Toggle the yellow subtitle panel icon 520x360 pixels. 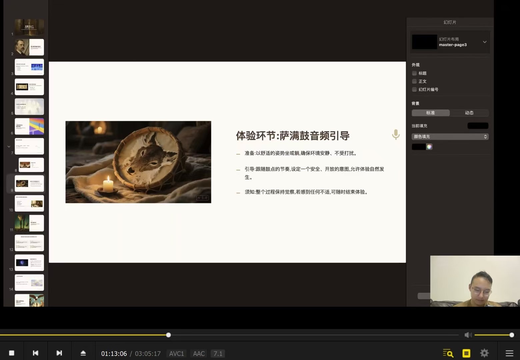click(466, 353)
